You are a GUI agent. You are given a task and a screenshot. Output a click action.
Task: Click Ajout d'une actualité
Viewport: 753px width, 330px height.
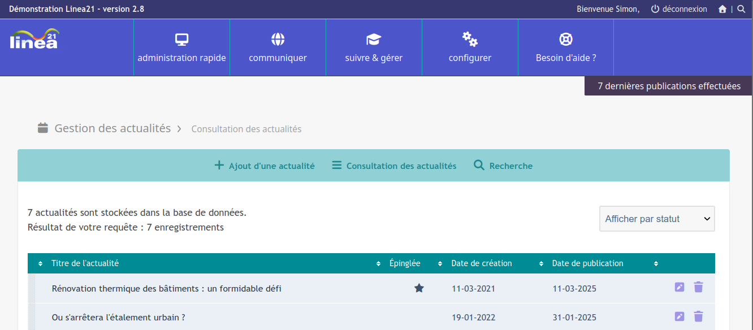265,166
